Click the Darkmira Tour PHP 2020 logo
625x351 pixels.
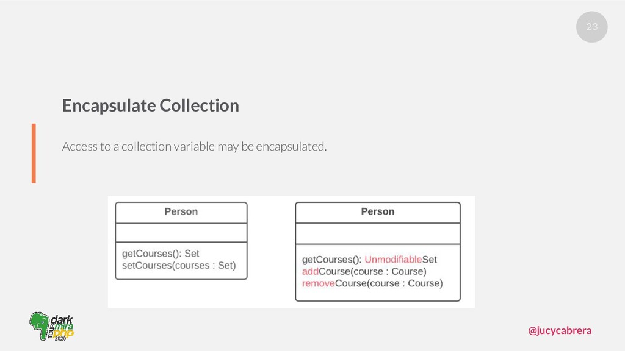(51, 326)
